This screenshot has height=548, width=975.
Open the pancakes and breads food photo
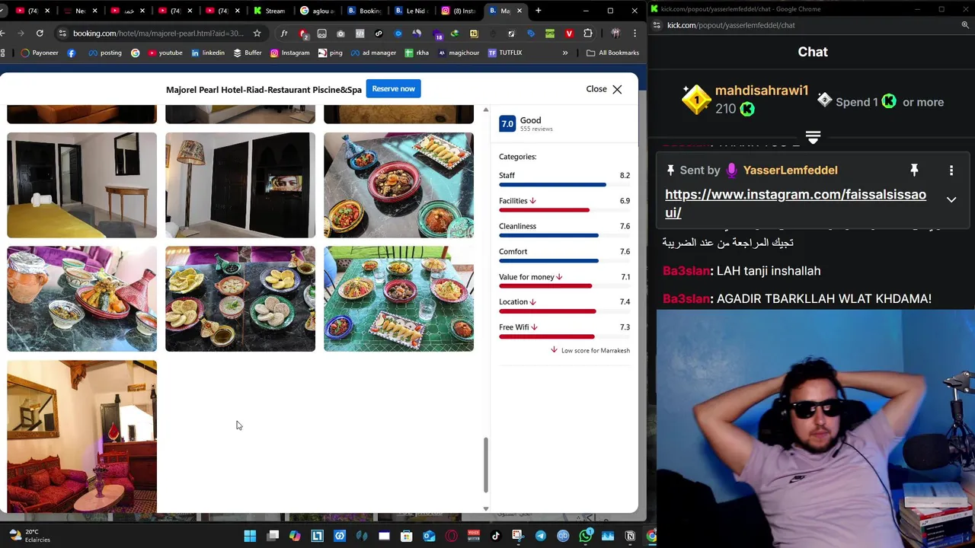click(240, 298)
